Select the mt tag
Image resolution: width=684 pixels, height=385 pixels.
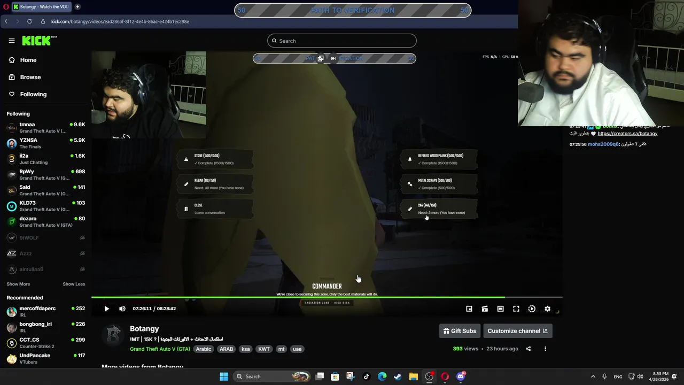(x=282, y=349)
